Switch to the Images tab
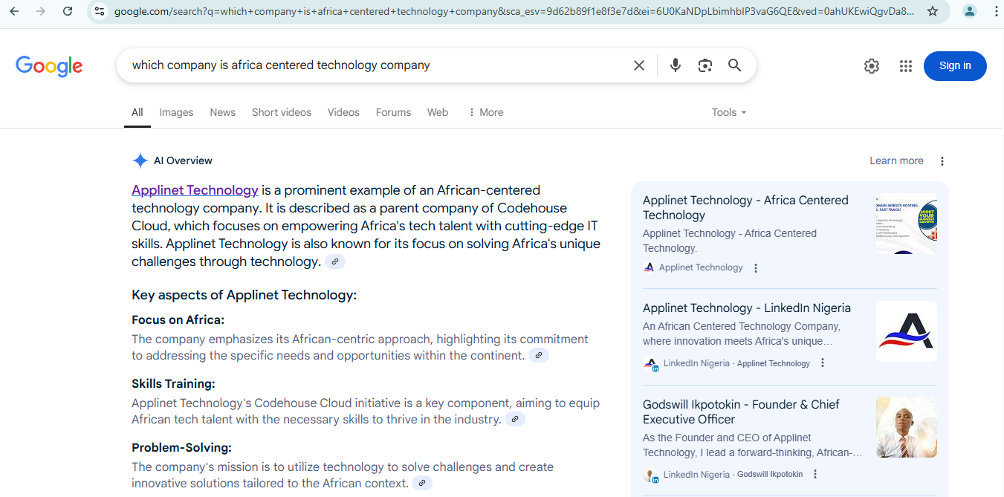The width and height of the screenshot is (1004, 497). 176,112
